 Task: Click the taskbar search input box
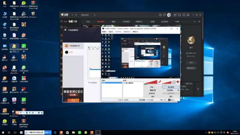pyautogui.click(x=34, y=132)
